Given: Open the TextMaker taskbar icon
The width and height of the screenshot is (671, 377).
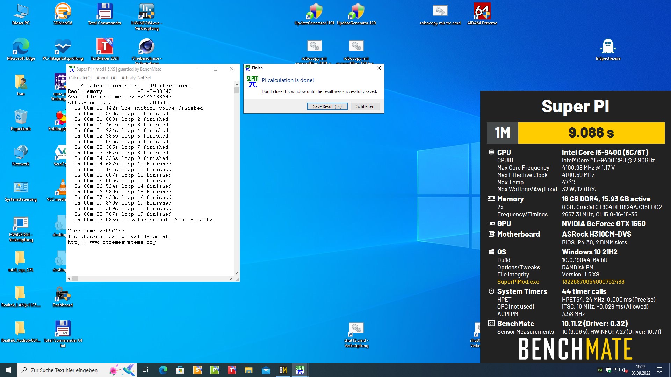Looking at the screenshot, I should click(x=231, y=370).
